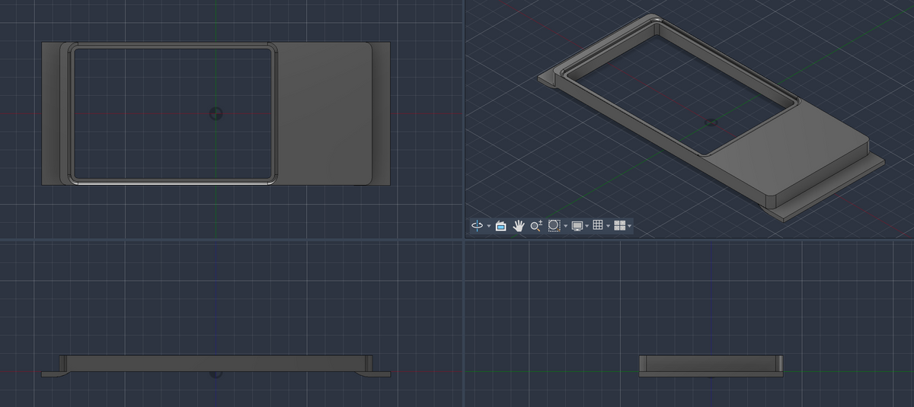Select the model profile in side view
The width and height of the screenshot is (914, 407).
711,365
